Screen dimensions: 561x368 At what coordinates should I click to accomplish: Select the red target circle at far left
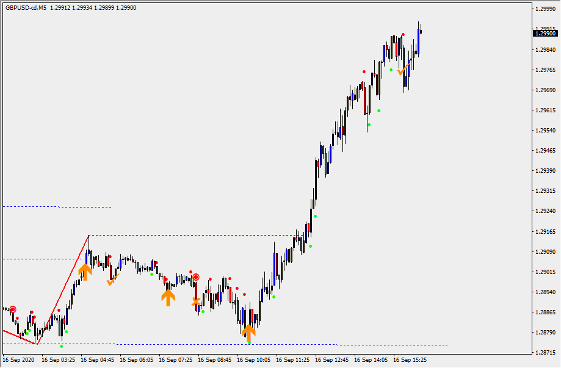click(x=12, y=309)
